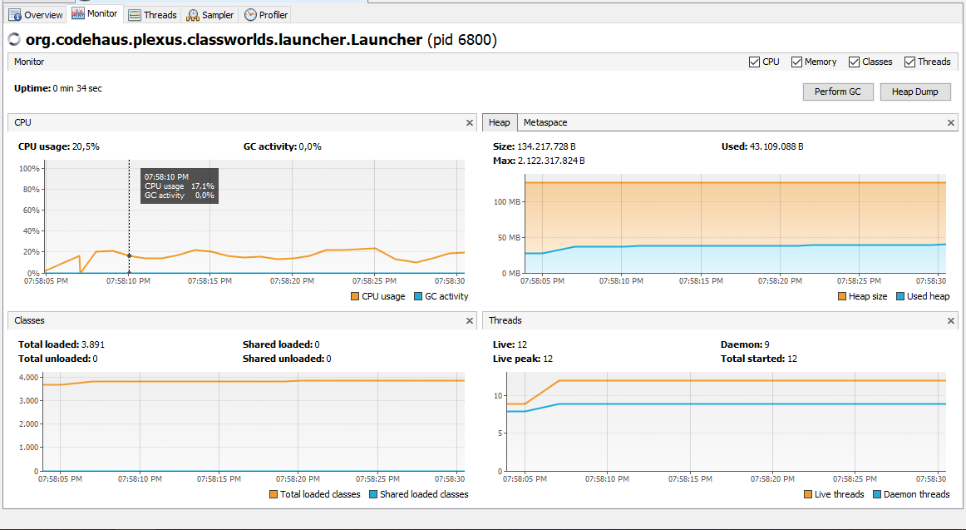The height and width of the screenshot is (530, 966).
Task: Click the Daemon threads legend swatch
Action: pyautogui.click(x=877, y=494)
